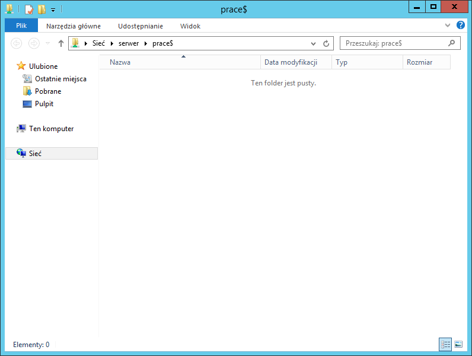The width and height of the screenshot is (472, 356).
Task: Refresh the prace$ folder
Action: pos(326,44)
